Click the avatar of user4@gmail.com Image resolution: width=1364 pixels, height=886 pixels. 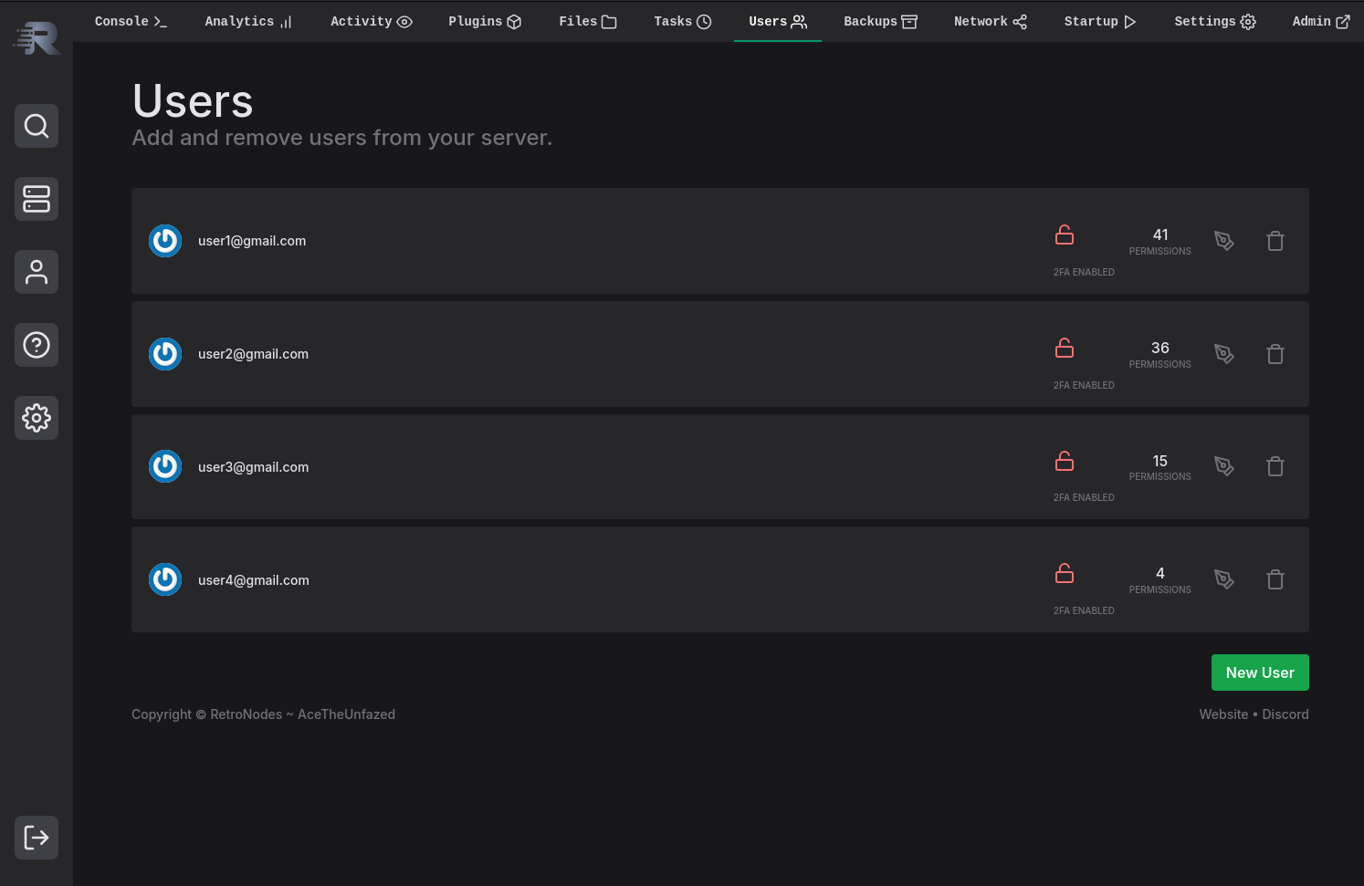pyautogui.click(x=165, y=579)
